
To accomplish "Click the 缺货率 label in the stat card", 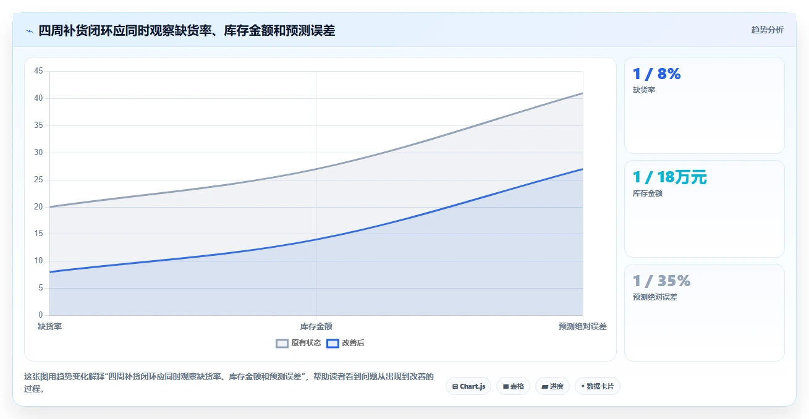I will pyautogui.click(x=644, y=90).
